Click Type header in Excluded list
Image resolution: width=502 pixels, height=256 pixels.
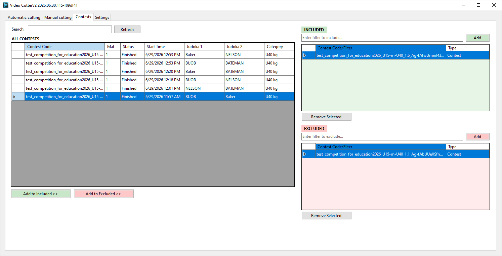click(x=468, y=147)
